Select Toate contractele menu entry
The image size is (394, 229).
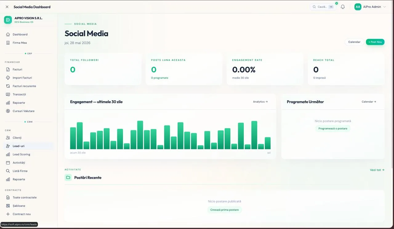coord(29,197)
